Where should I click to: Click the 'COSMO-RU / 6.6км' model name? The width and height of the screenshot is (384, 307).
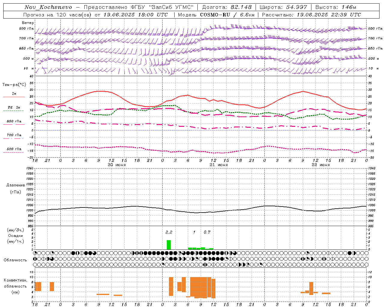(x=227, y=15)
